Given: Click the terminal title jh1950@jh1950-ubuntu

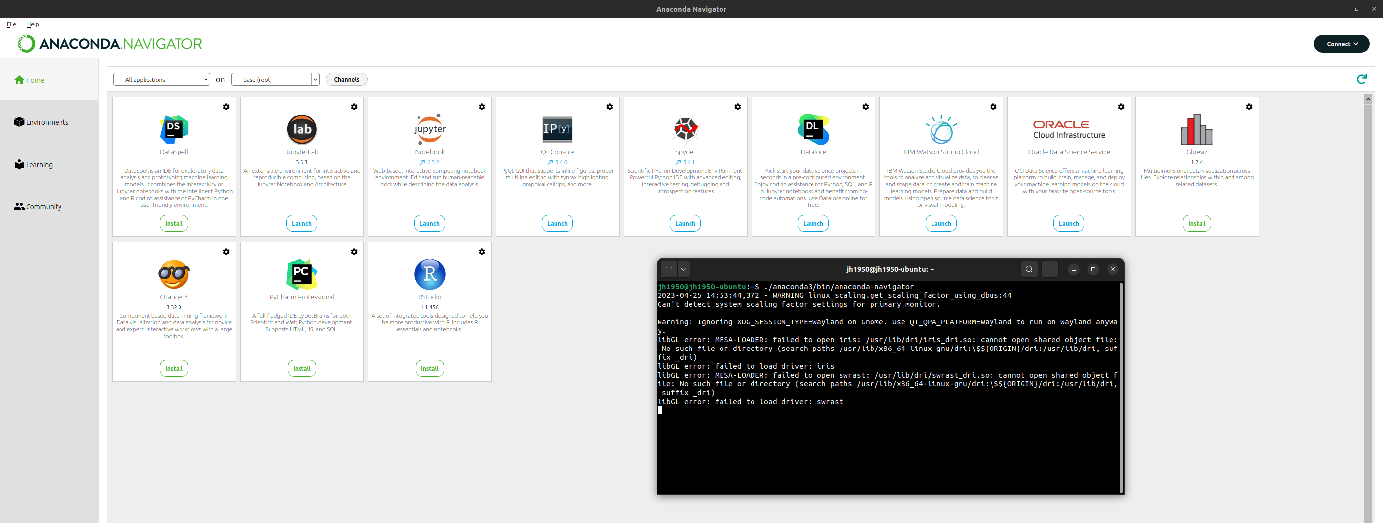Looking at the screenshot, I should coord(890,269).
